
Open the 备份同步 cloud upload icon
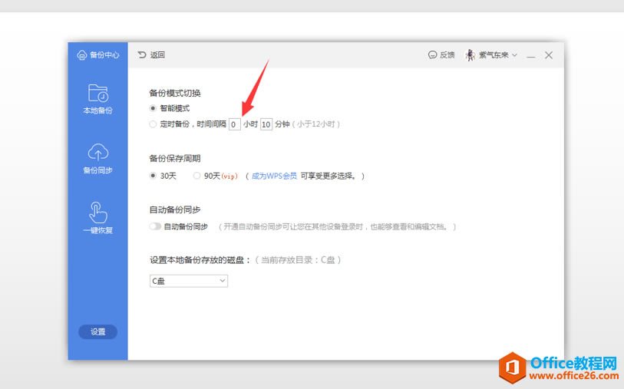click(x=98, y=153)
